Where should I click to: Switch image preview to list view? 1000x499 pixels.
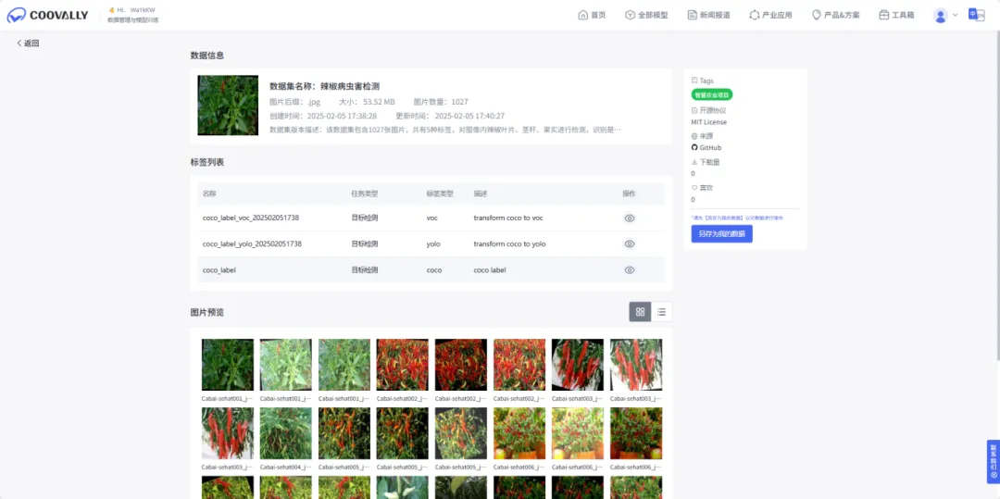661,312
